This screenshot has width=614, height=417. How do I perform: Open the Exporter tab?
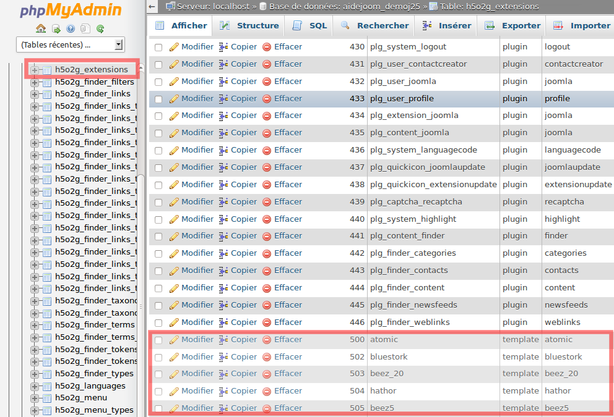513,26
